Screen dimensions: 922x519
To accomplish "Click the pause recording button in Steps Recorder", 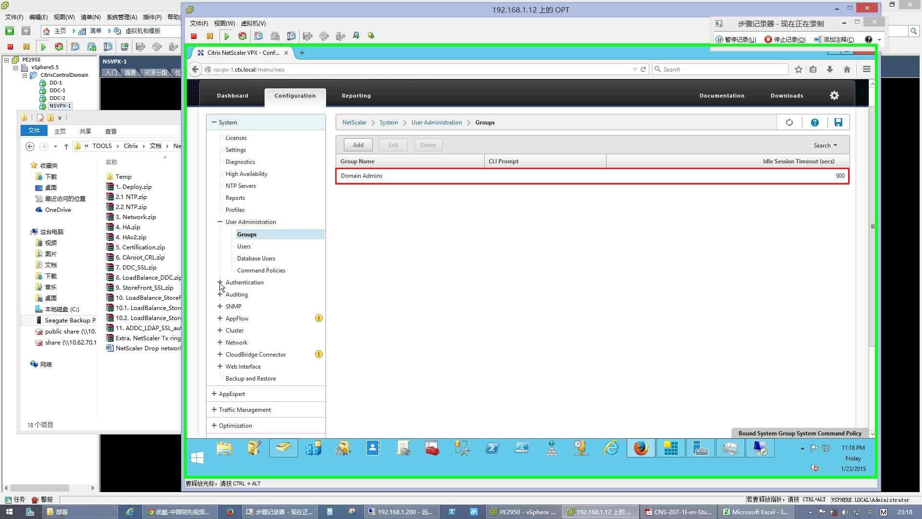I will (736, 39).
